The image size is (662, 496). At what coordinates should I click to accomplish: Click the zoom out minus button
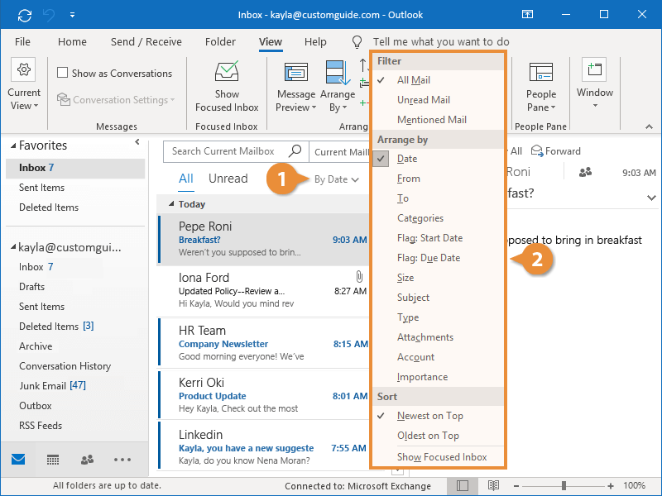click(516, 486)
